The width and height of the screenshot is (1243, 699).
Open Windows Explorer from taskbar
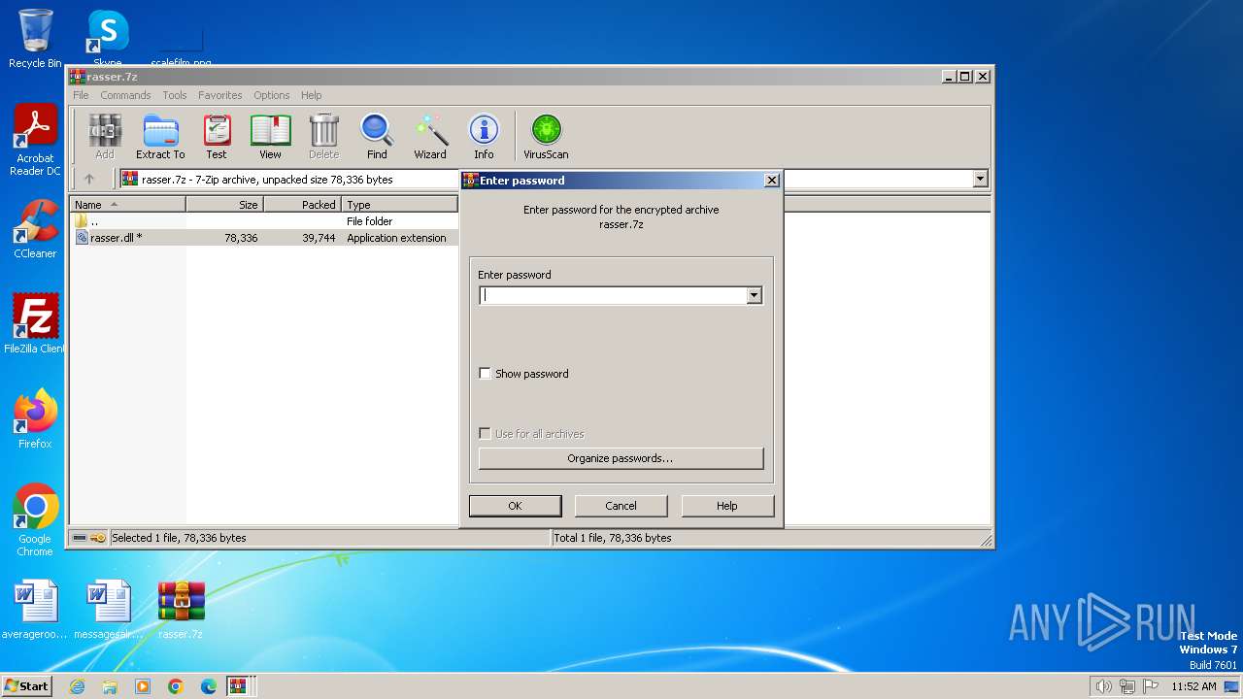point(110,686)
